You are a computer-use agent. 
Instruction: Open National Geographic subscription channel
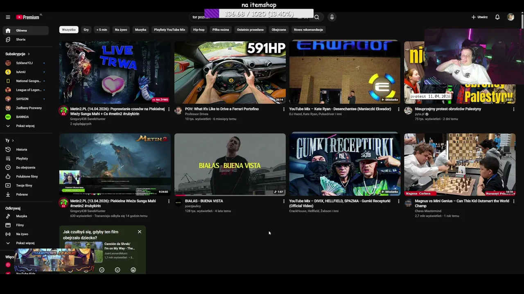pos(26,81)
